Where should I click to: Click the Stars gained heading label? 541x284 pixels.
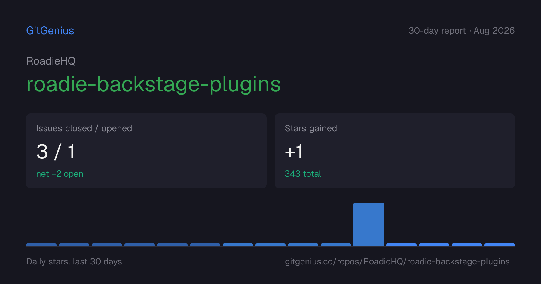point(311,128)
